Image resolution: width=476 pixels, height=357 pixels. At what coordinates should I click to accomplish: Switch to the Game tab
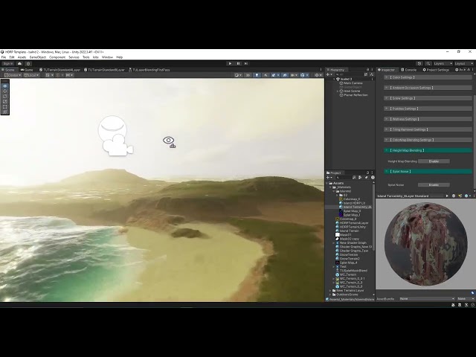pyautogui.click(x=27, y=70)
